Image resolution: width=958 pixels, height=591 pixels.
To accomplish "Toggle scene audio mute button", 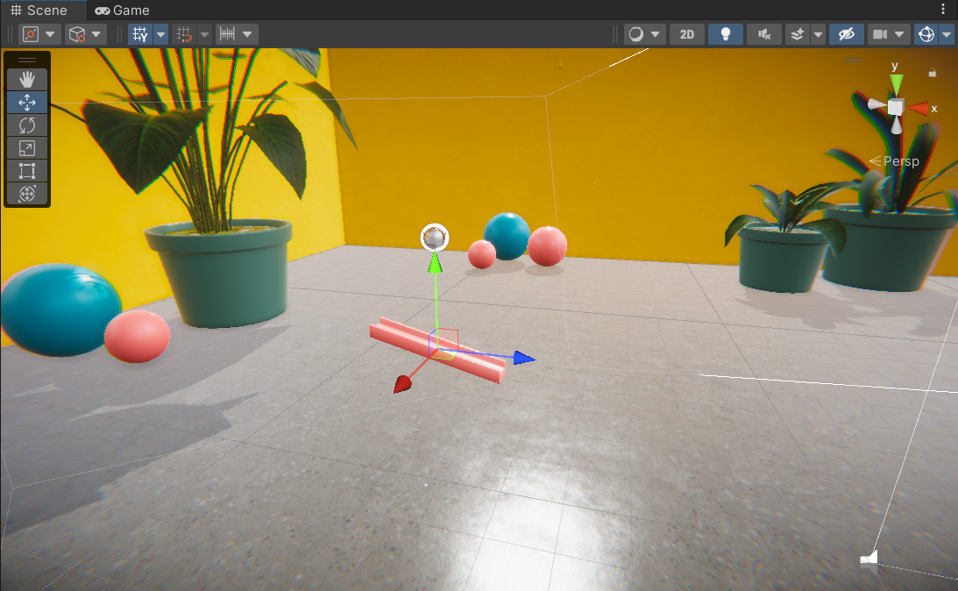I will [x=764, y=34].
